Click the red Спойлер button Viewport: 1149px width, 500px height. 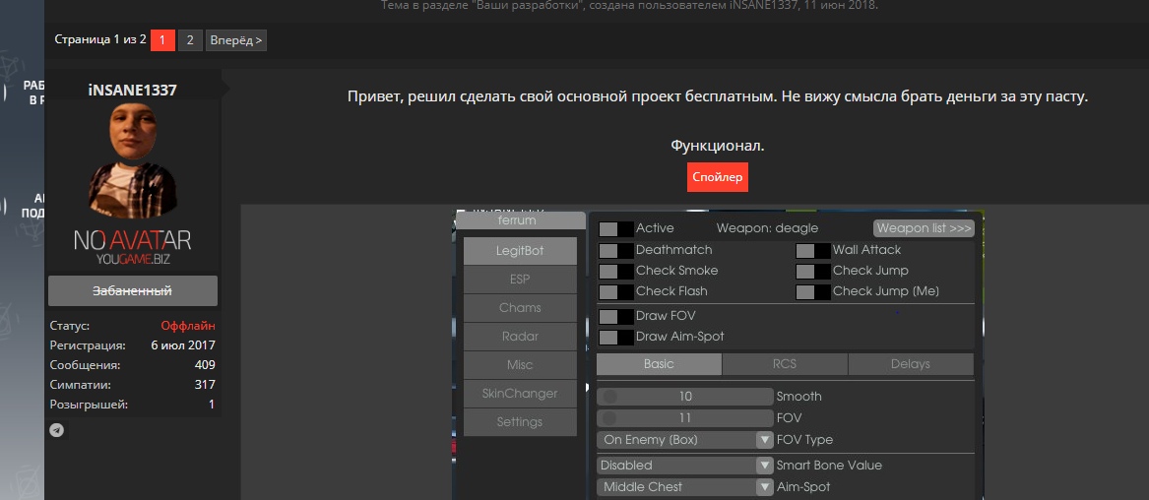pos(718,177)
